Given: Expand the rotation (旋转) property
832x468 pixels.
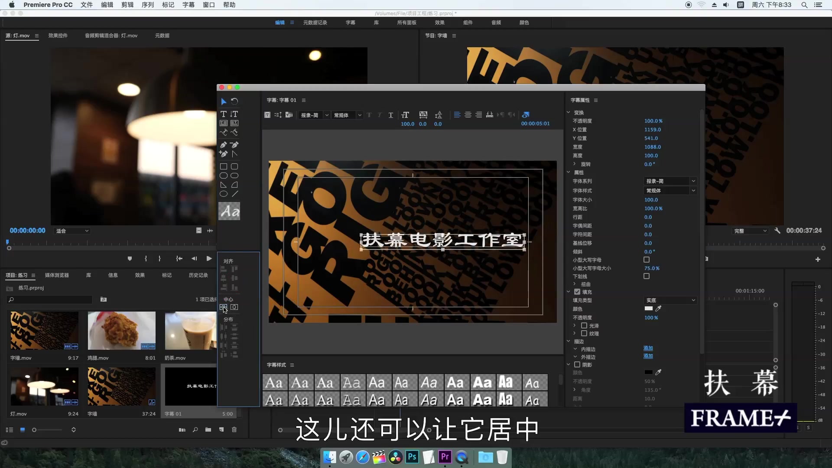Looking at the screenshot, I should (575, 164).
